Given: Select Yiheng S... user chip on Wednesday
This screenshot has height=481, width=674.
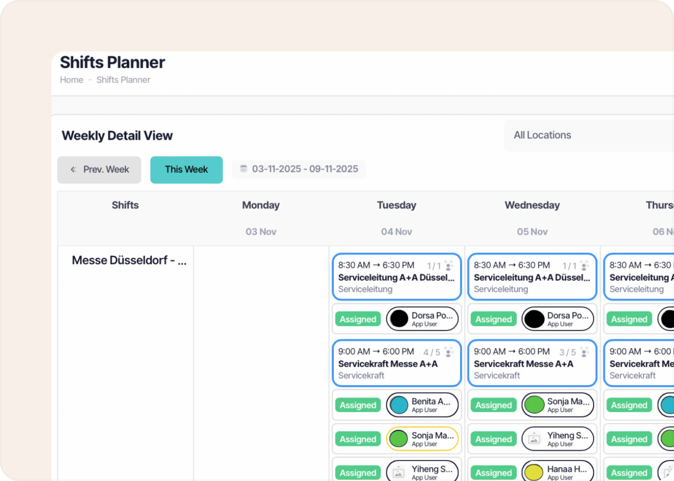Looking at the screenshot, I should tap(558, 439).
